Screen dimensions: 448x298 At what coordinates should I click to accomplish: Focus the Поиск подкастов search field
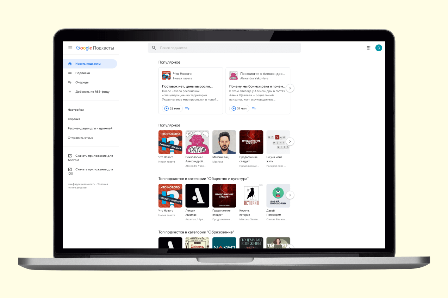click(x=224, y=48)
